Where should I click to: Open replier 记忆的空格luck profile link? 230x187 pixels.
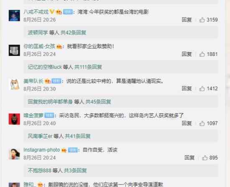pyautogui.click(x=45, y=67)
